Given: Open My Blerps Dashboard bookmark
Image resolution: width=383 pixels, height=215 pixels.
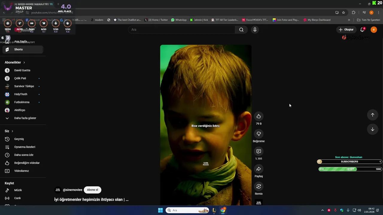Looking at the screenshot, I should click(317, 20).
